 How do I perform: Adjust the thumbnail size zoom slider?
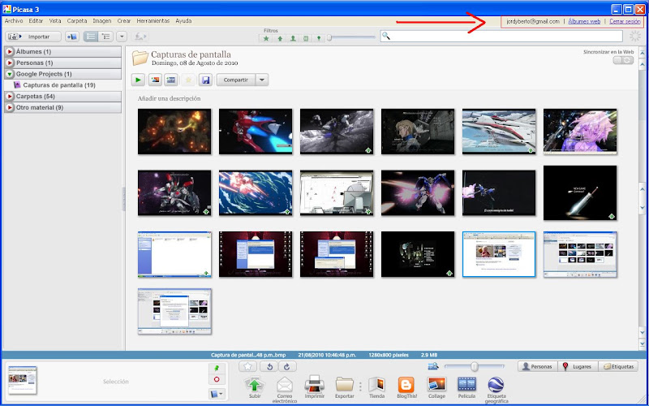tap(475, 367)
